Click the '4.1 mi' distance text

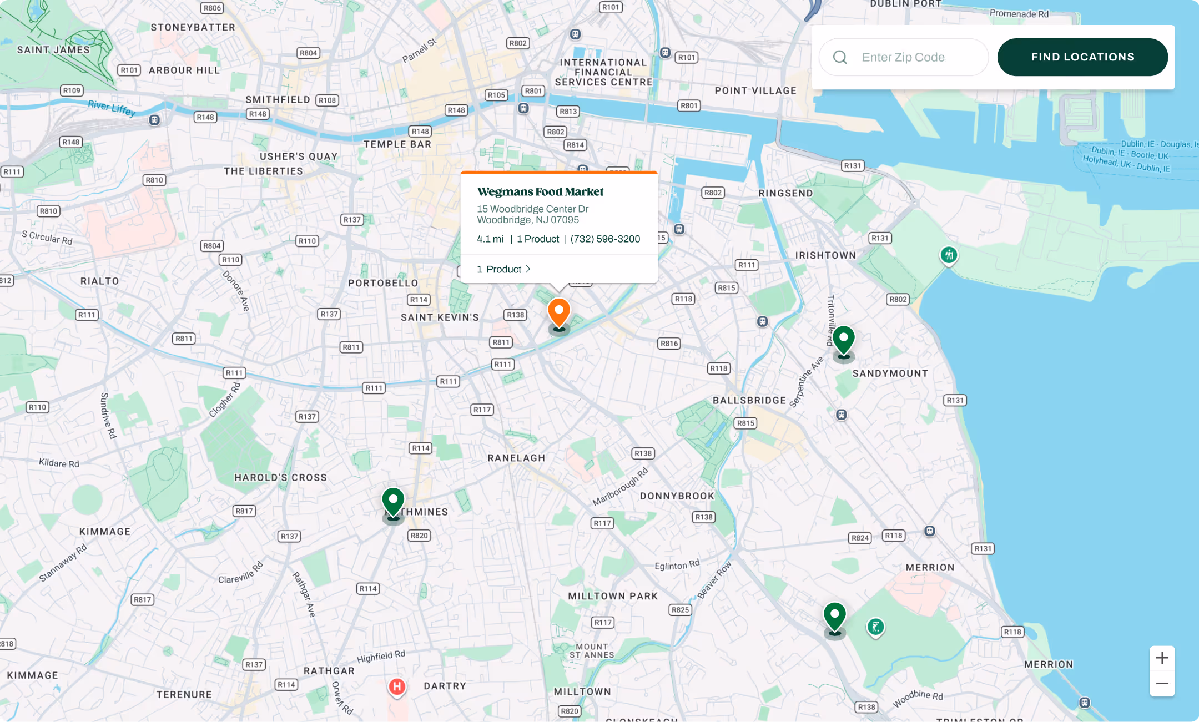tap(490, 239)
